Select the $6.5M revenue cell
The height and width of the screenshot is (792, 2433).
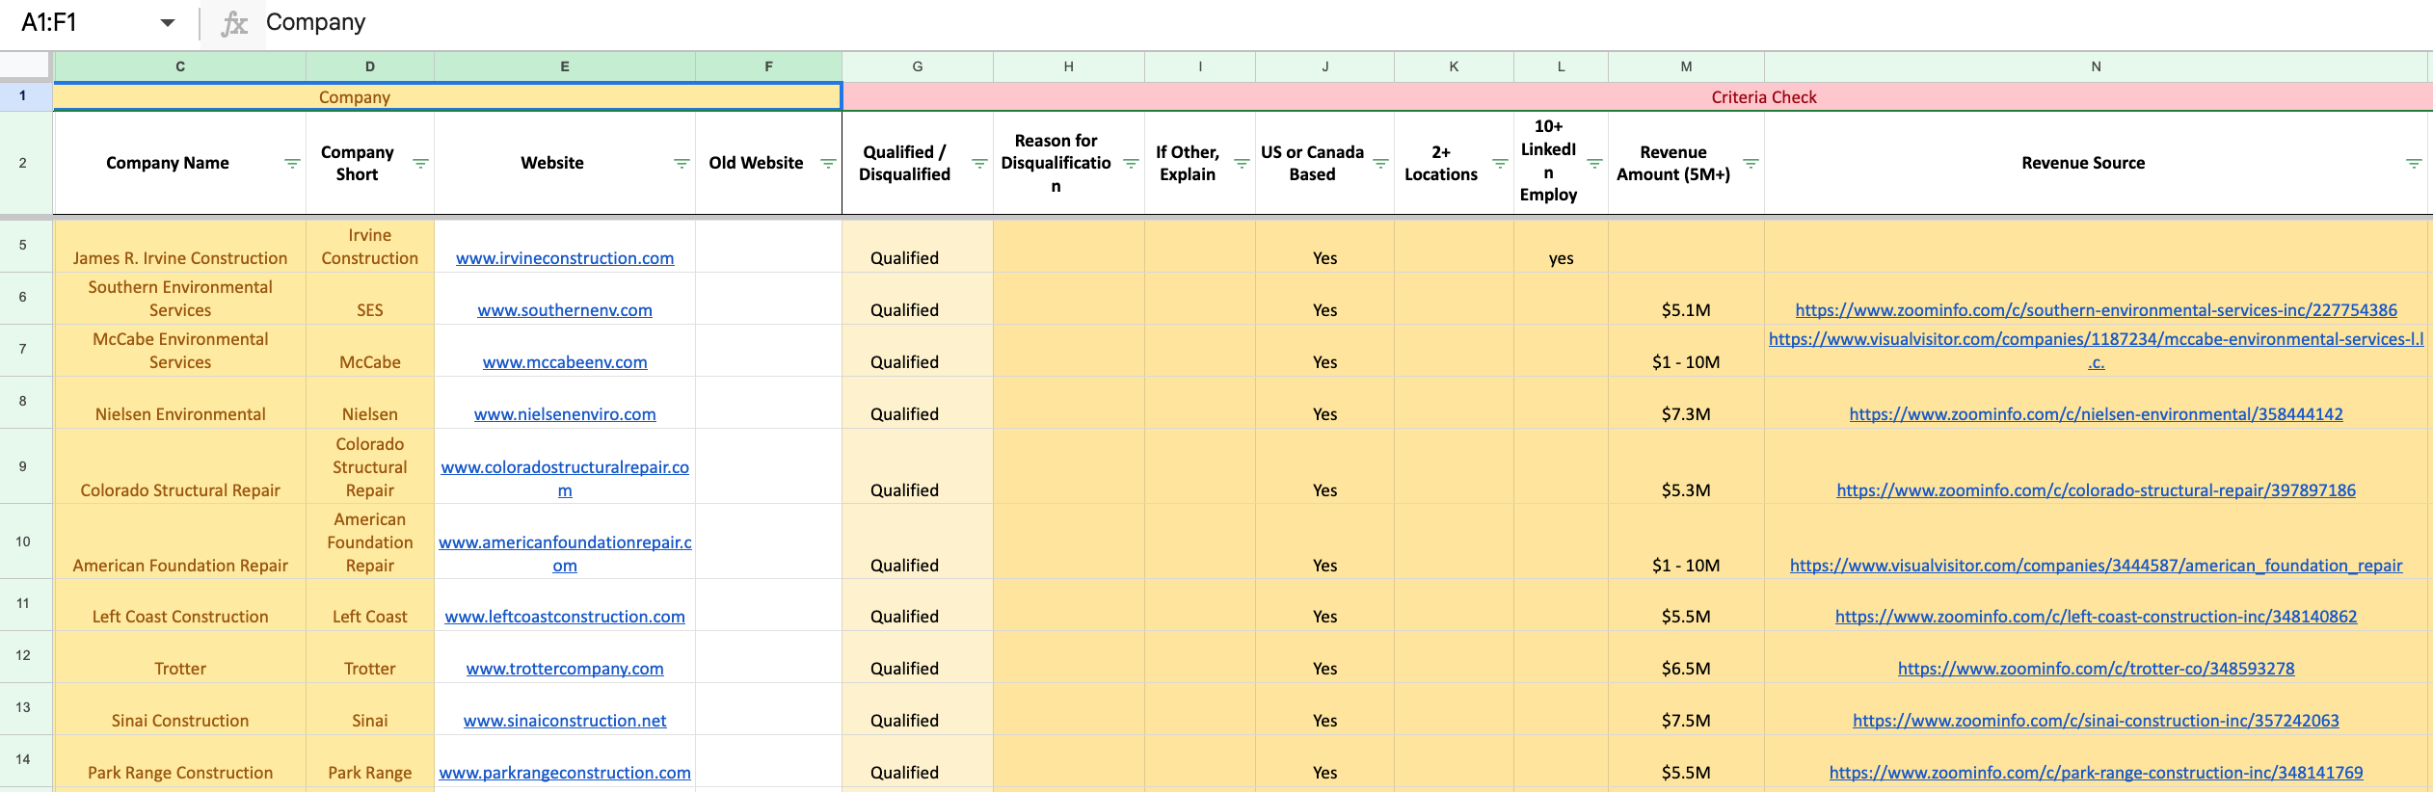pyautogui.click(x=1686, y=657)
